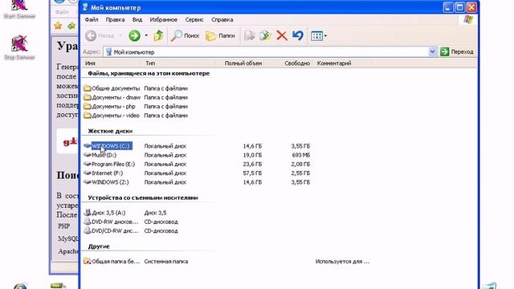The width and height of the screenshot is (514, 289).
Task: Select the Документы - php folder
Action: (109, 107)
